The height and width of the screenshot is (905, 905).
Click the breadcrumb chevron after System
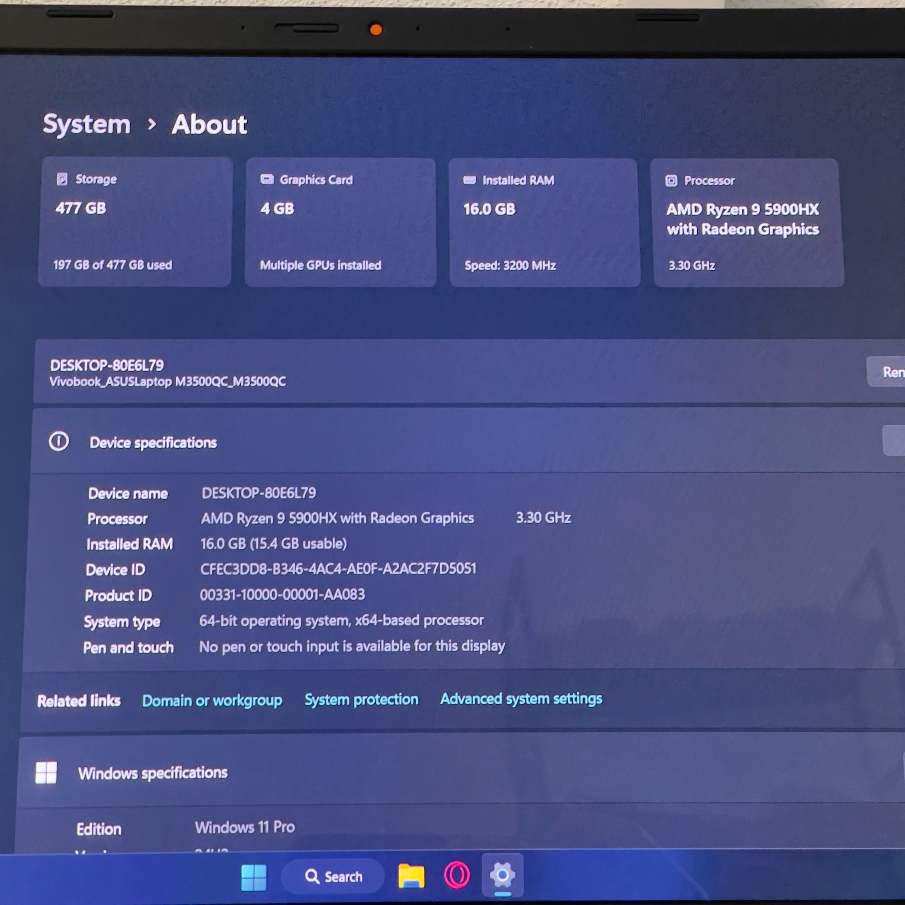pos(151,124)
